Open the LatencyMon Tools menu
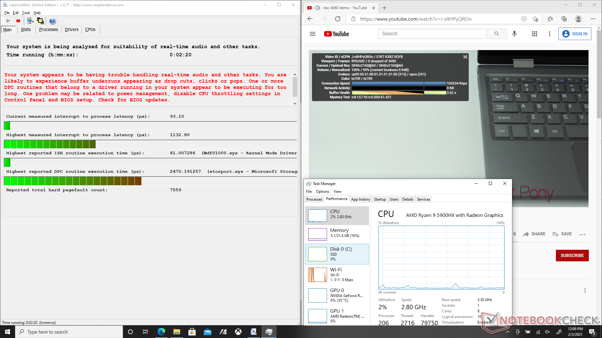 click(26, 13)
